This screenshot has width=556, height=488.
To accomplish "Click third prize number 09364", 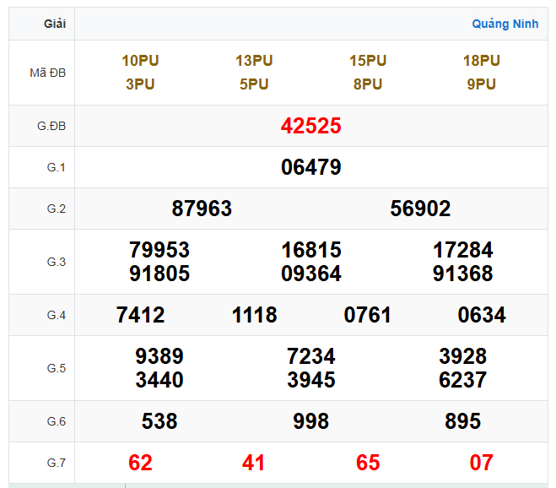I will coord(311,274).
